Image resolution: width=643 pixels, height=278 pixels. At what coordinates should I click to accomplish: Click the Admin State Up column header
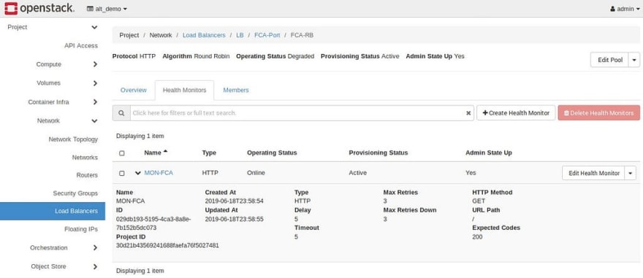[488, 152]
